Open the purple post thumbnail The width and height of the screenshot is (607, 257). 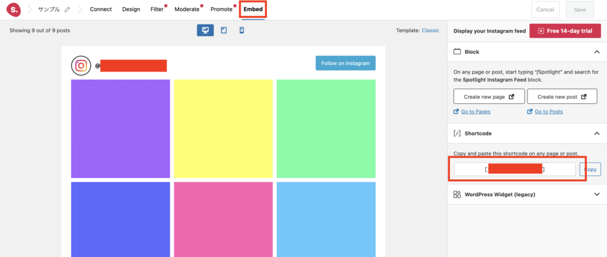coord(120,129)
